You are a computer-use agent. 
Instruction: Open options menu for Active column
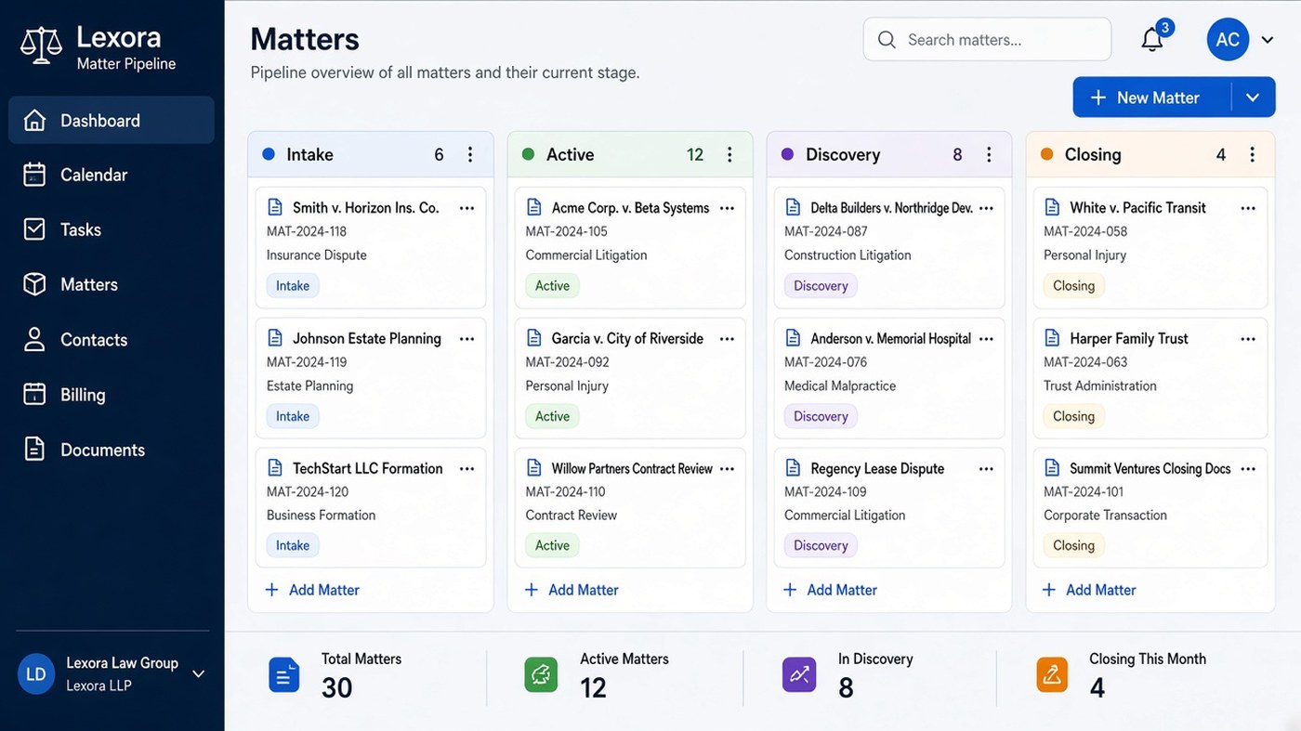[x=729, y=154]
